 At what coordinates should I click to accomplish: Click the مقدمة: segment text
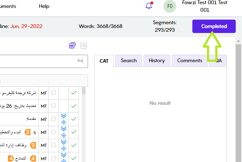31,119
